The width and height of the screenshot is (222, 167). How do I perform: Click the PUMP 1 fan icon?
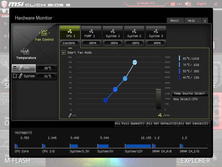(x=91, y=31)
